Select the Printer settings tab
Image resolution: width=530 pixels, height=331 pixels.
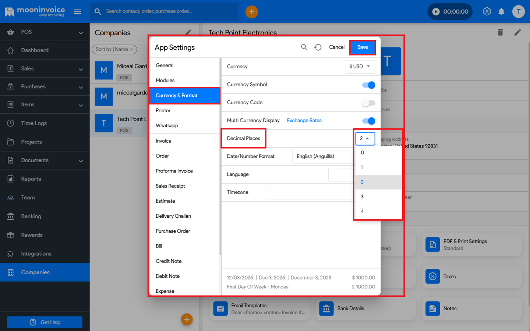(x=163, y=110)
